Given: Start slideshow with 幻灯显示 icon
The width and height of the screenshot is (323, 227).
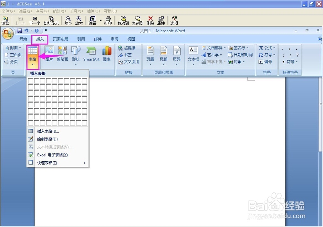Looking at the screenshot, I should click(51, 21).
